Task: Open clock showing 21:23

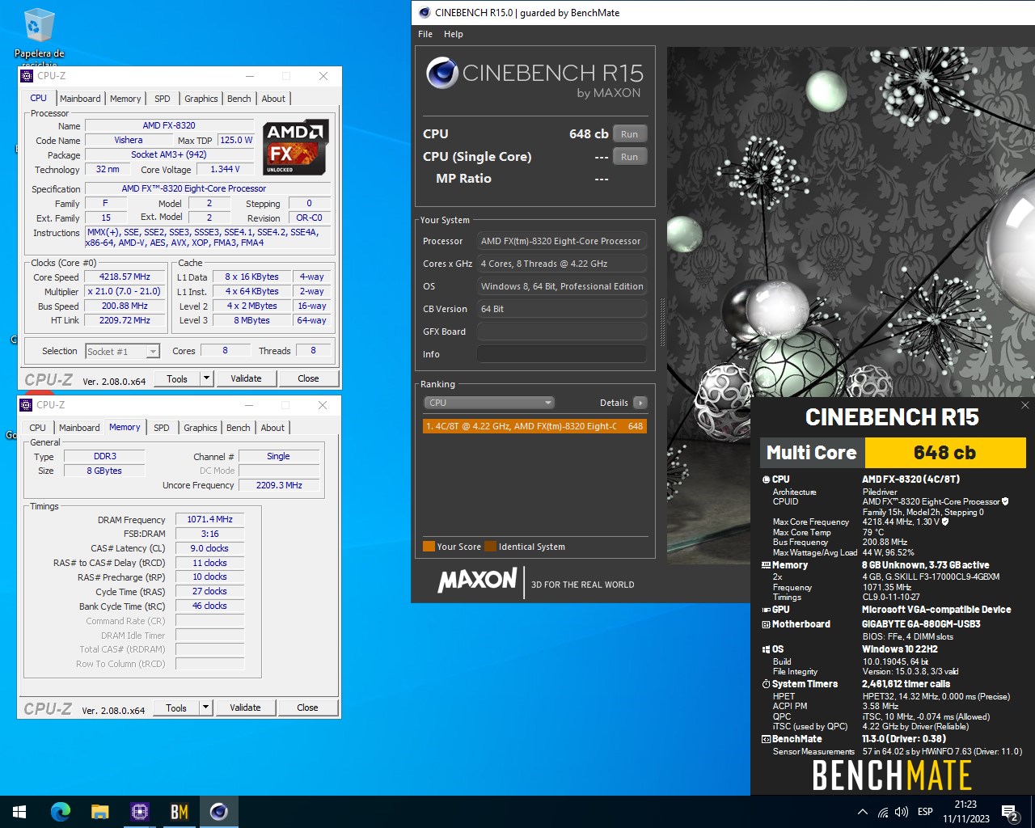Action: [x=965, y=812]
